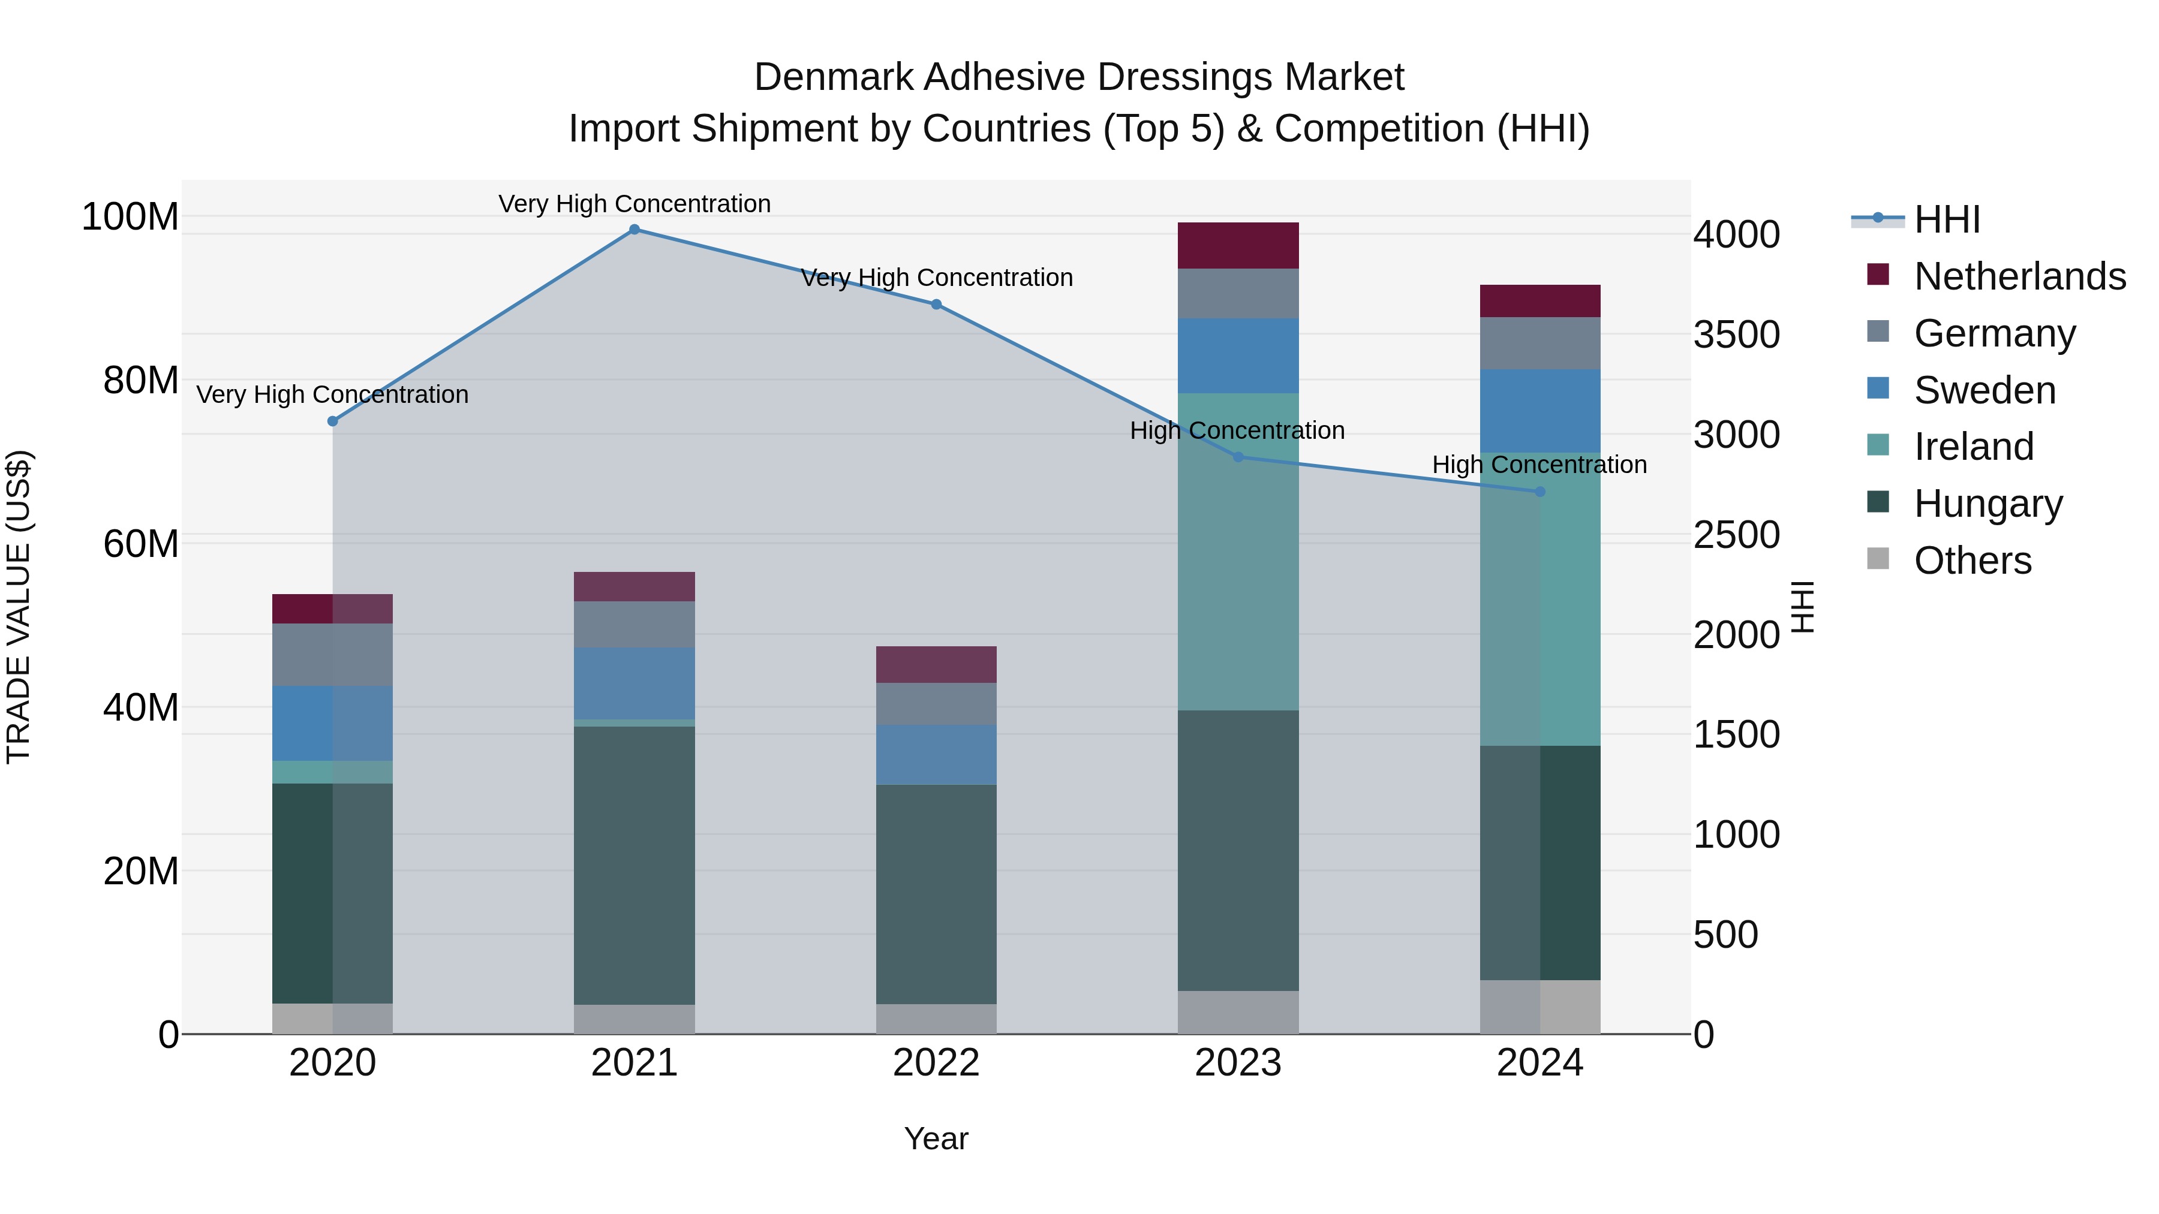Click the Ireland teal legend swatch
This screenshot has height=1214, width=2159.
point(1878,445)
